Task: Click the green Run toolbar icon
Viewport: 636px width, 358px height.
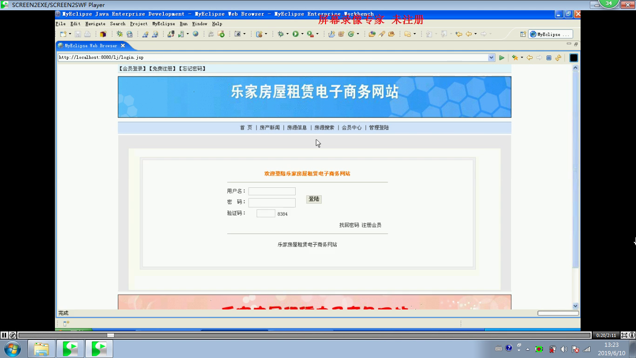Action: (x=295, y=34)
